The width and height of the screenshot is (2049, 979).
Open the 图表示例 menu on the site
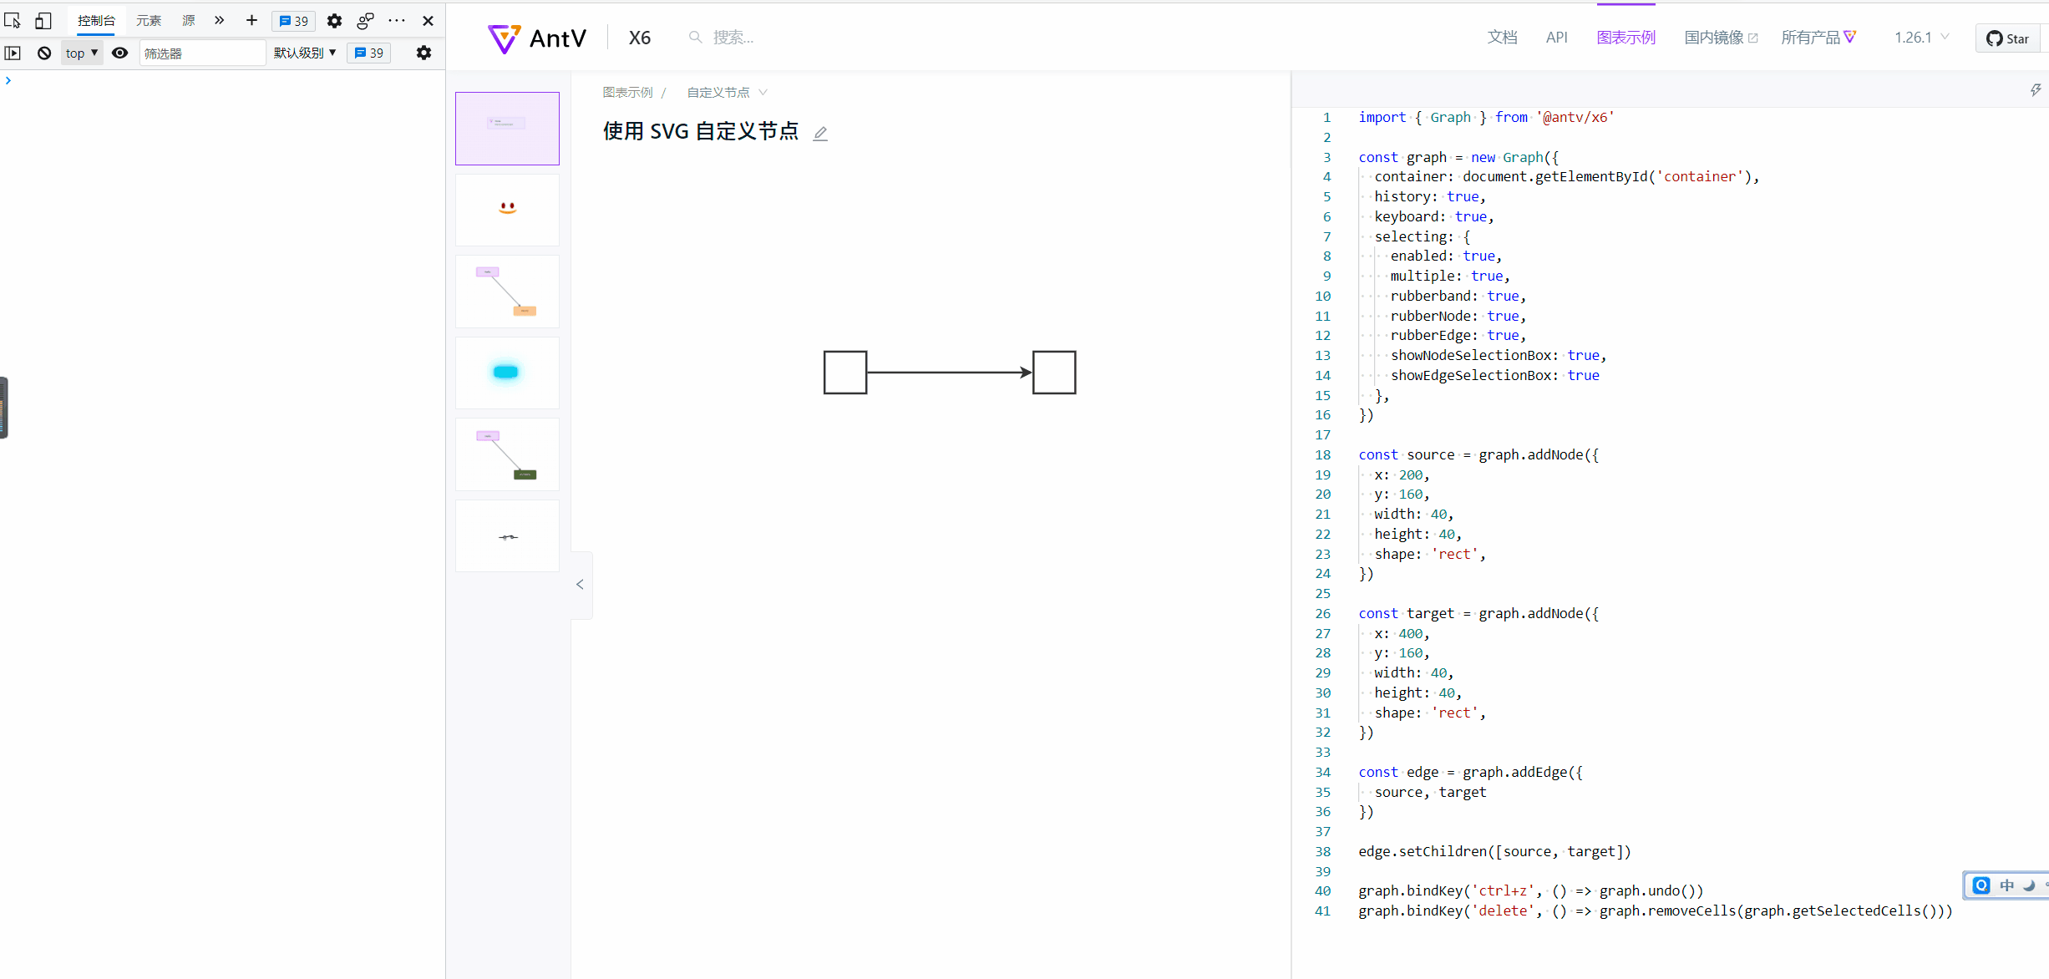1626,38
